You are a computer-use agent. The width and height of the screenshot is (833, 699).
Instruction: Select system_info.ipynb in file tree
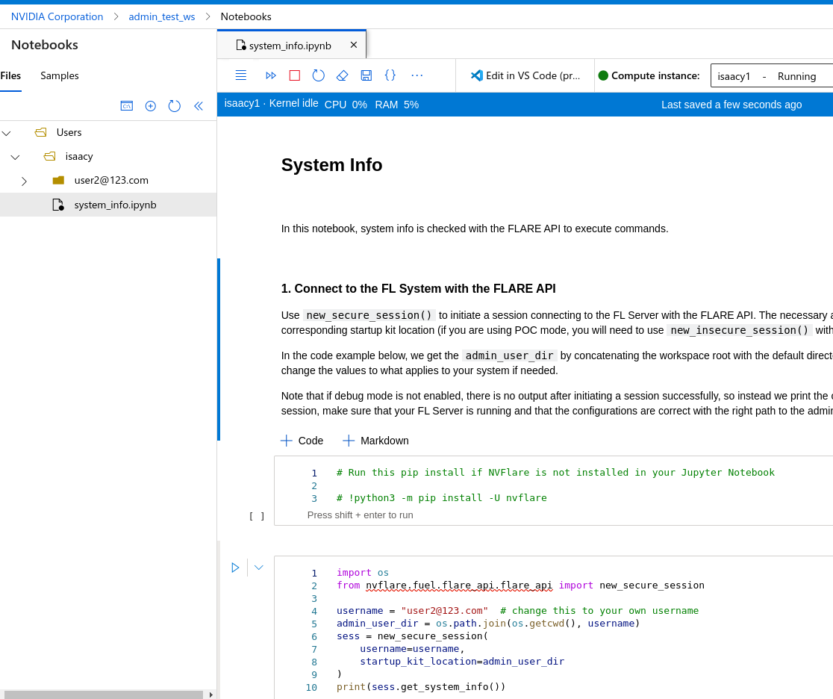point(107,205)
